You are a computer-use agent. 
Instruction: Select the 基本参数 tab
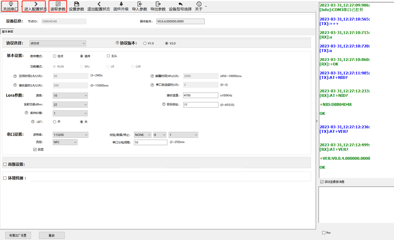click(x=7, y=32)
